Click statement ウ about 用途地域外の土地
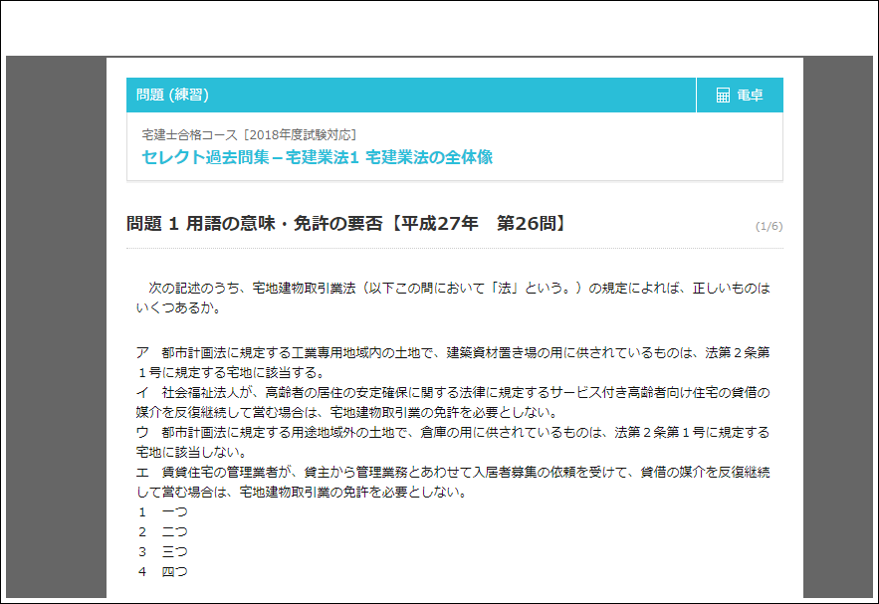 (x=453, y=442)
